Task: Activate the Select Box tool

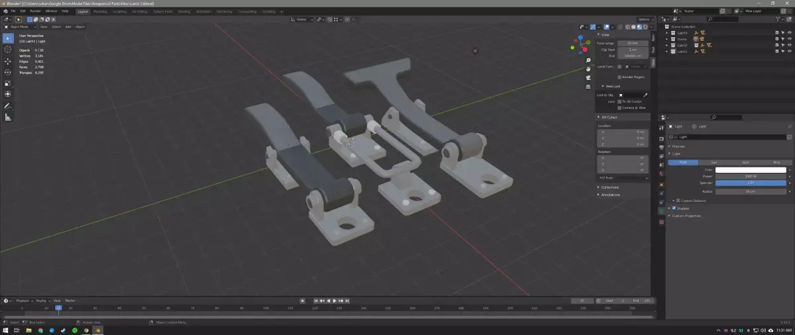Action: pos(8,38)
